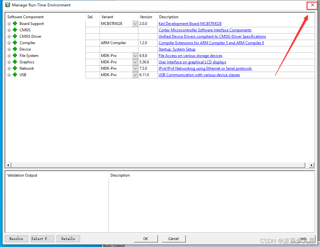Click the Sel. cell in the CMSIS row
The image size is (320, 247).
pos(93,30)
